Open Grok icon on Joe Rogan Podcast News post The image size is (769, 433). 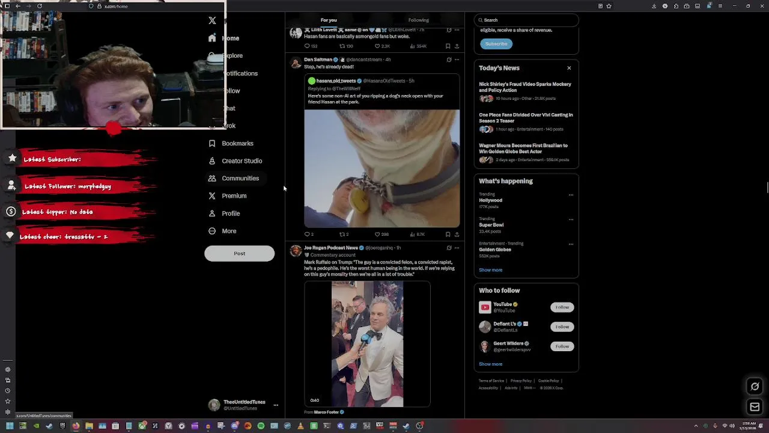tap(449, 248)
